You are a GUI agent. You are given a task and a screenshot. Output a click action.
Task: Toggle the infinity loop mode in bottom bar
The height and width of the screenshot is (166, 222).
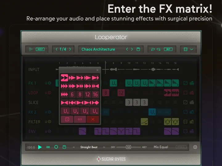tap(48, 147)
